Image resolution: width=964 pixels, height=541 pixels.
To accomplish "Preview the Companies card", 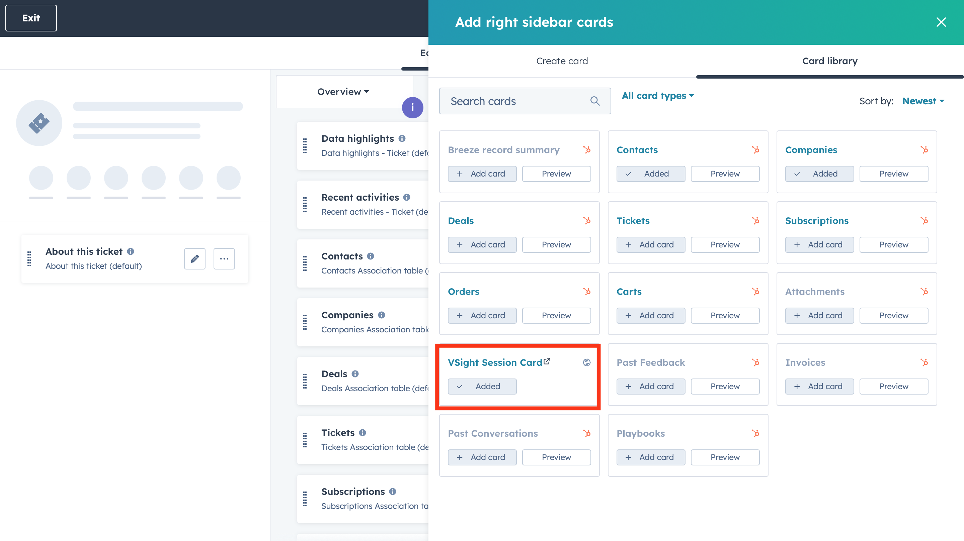I will [894, 174].
